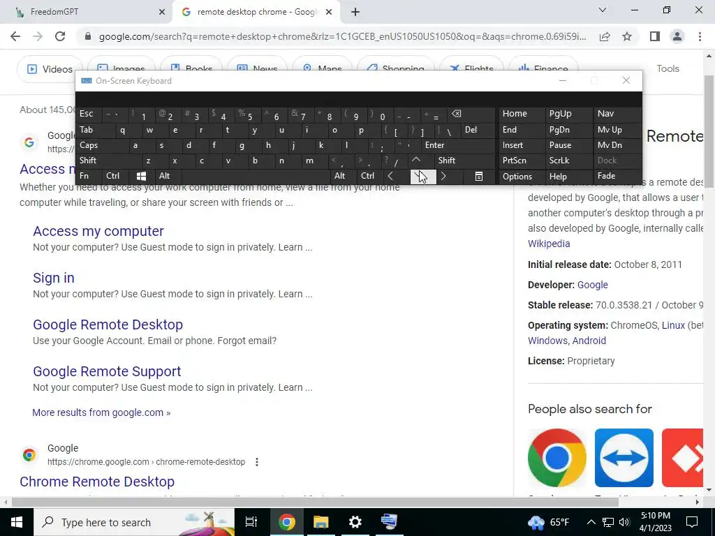The width and height of the screenshot is (715, 536).
Task: Toggle left Ctrl key on keyboard
Action: point(116,176)
